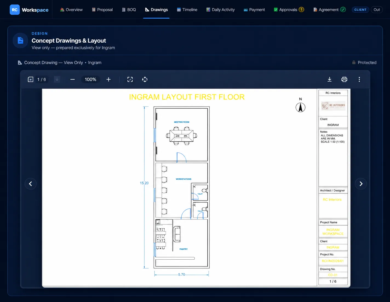Click the RC Workspace logo
The image size is (390, 302).
[29, 10]
